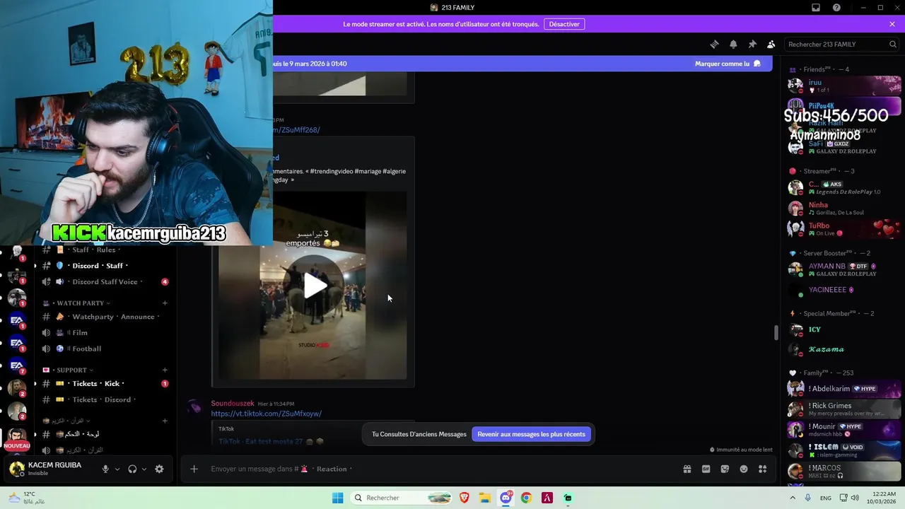
Task: Open headphone output options dropdown arrow
Action: (x=144, y=469)
